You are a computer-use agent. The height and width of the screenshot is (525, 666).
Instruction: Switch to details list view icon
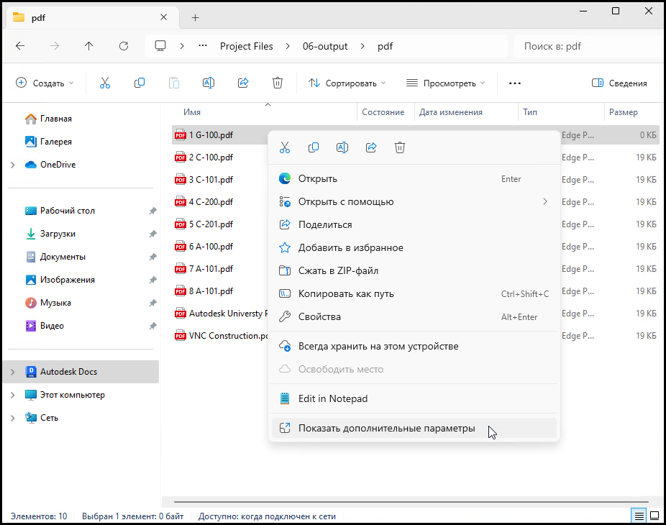point(639,516)
